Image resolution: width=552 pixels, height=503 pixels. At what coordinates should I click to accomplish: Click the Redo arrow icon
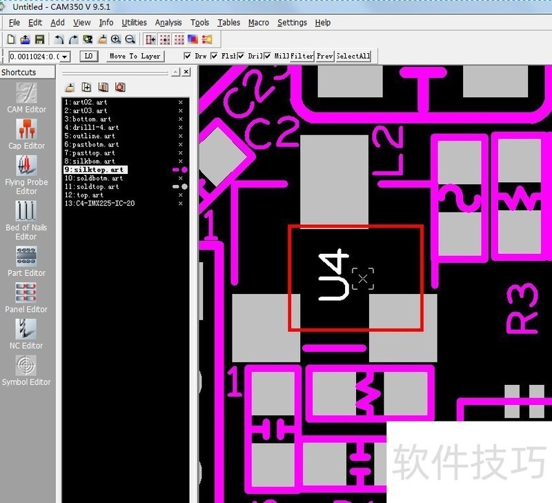[73, 39]
